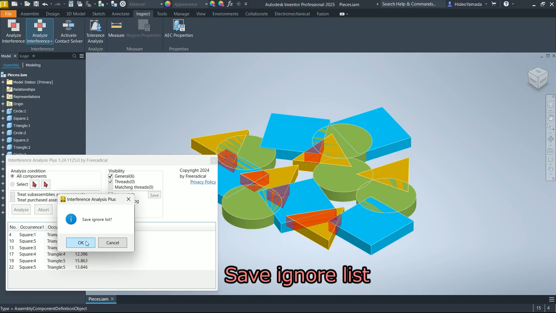Select the Pan hand tool in navigation bar
Image resolution: width=556 pixels, height=313 pixels.
click(550, 117)
